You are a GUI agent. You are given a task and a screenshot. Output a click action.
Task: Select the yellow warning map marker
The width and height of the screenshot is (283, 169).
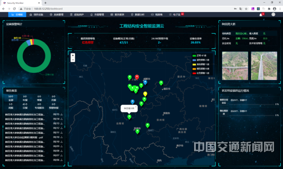(x=145, y=94)
